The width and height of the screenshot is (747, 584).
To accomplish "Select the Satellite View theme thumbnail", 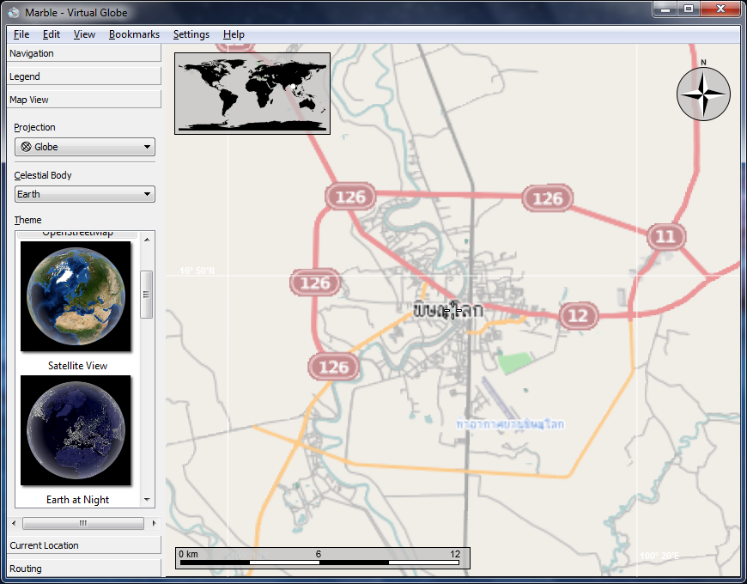I will (x=76, y=296).
